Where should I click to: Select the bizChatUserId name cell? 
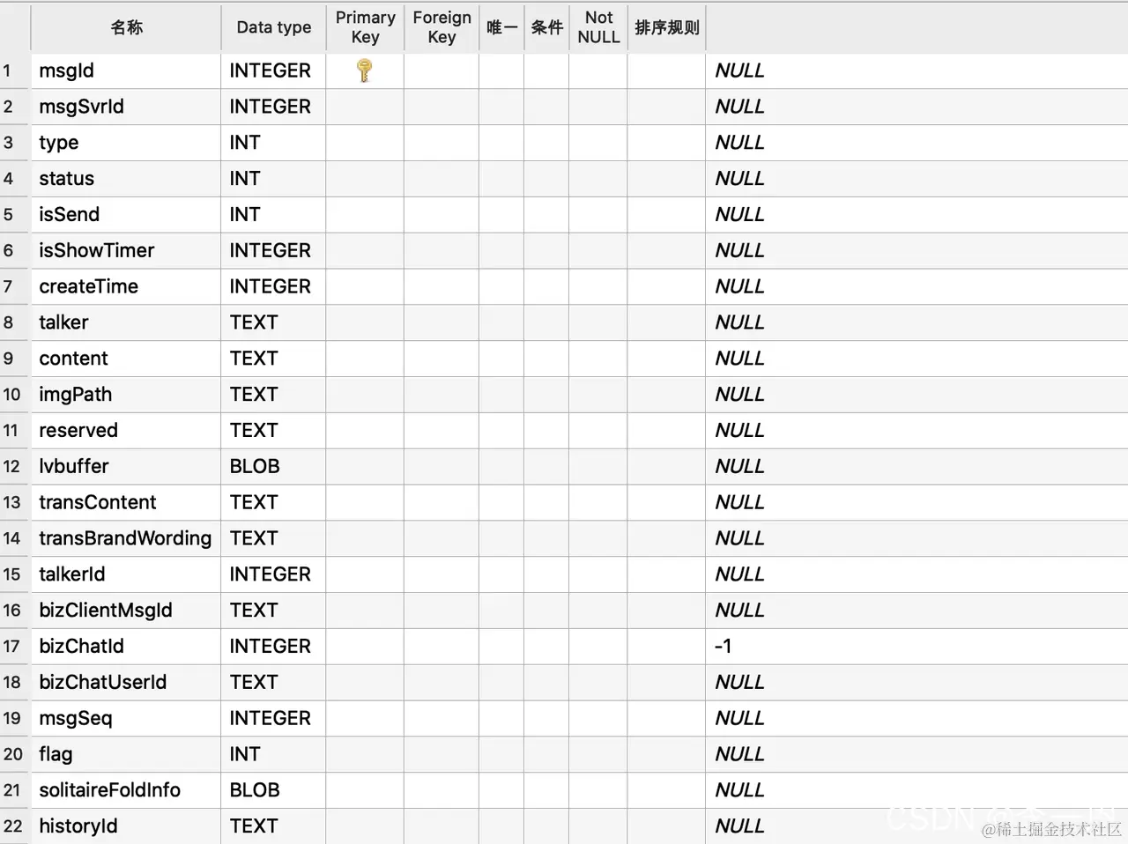(126, 683)
